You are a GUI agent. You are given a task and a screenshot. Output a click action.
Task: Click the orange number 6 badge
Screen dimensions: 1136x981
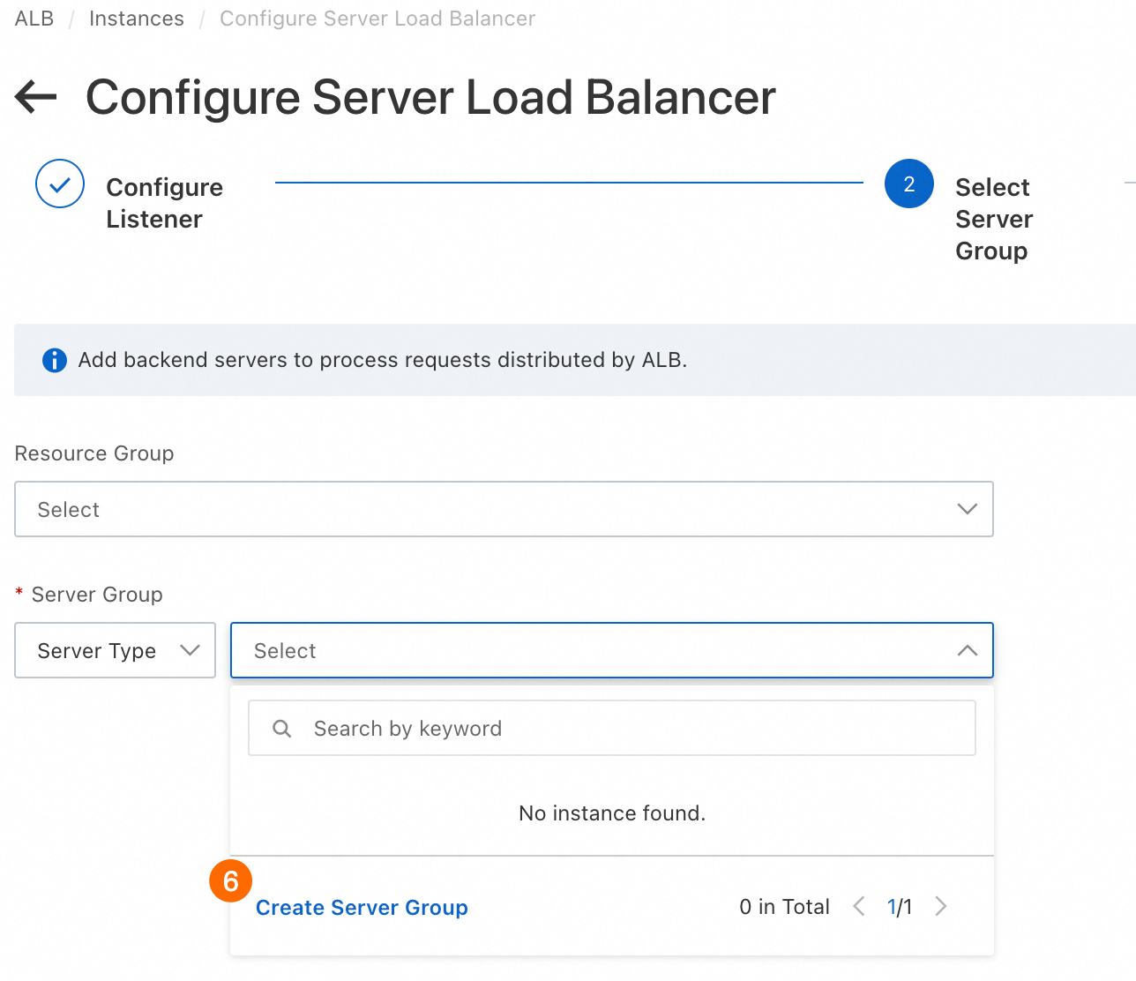coord(230,880)
